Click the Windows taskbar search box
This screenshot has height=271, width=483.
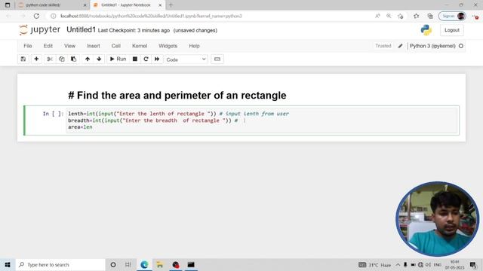60,264
